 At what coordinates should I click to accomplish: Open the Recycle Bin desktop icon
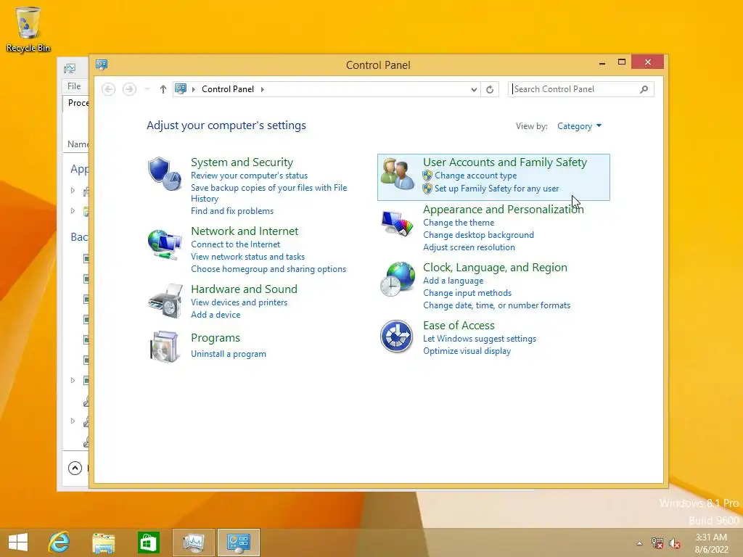pyautogui.click(x=28, y=29)
